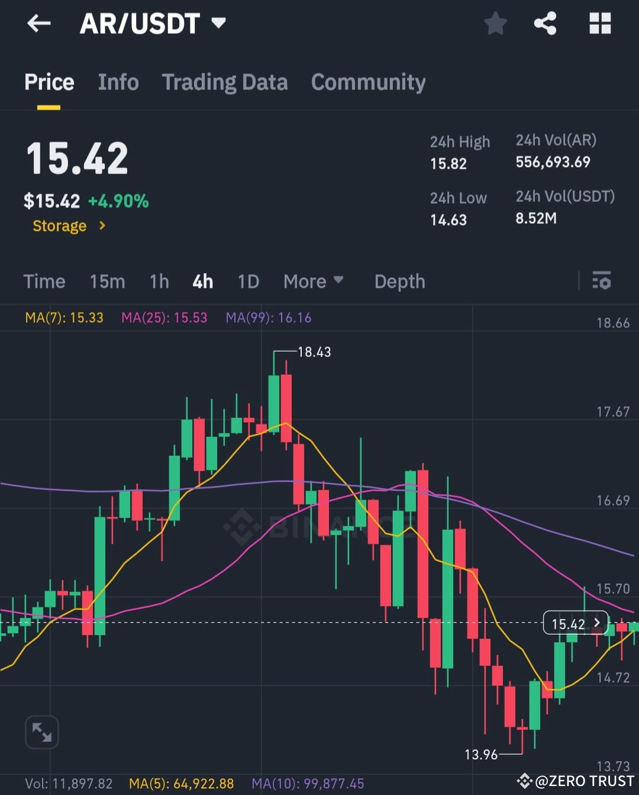This screenshot has height=795, width=639.
Task: Go back using the arrow icon
Action: 38,22
